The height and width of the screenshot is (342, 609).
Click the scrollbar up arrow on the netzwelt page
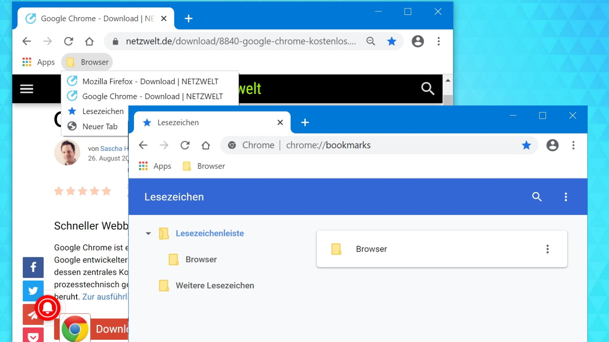click(x=448, y=81)
